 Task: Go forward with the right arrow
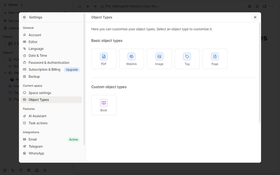pyautogui.click(x=95, y=7)
